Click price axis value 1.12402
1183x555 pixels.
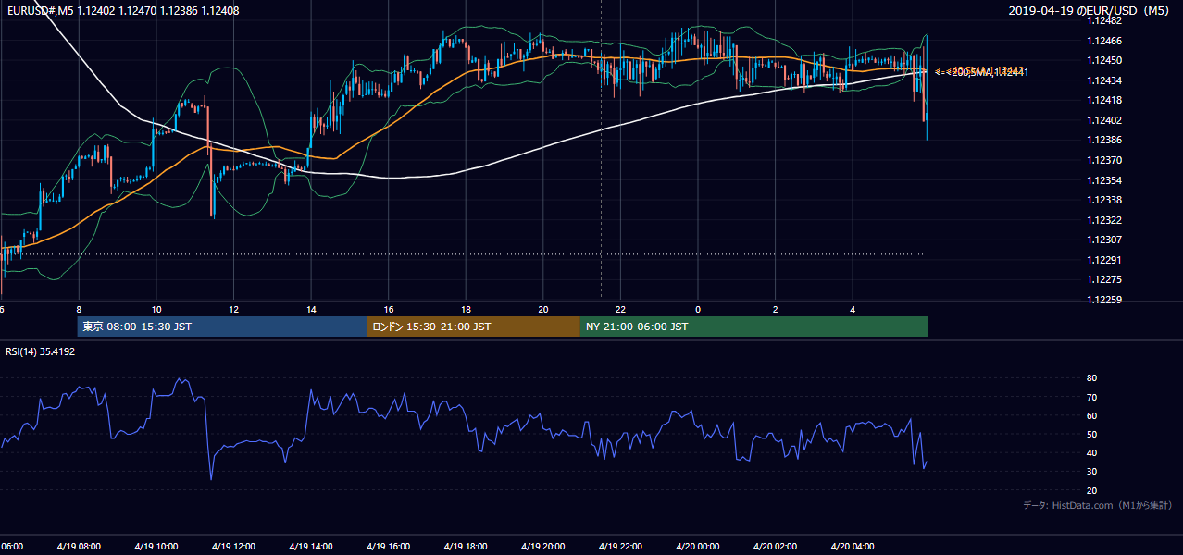click(1105, 120)
